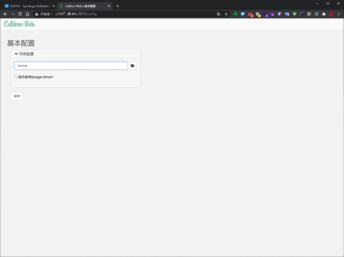Viewport: 344px width, 257px height.
Task: Open the Trello extension icon
Action: [x=243, y=14]
